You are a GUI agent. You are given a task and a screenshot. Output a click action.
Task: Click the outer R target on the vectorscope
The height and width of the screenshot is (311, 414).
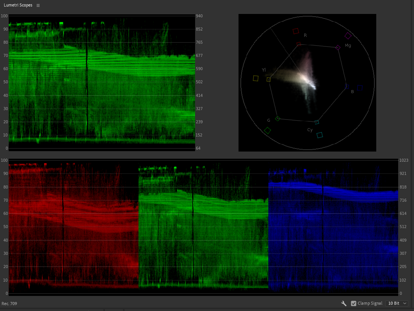pos(296,31)
